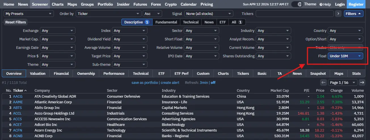Open the Order by Ticker dropdown
Viewport: 370px width, 140px height.
108,14
